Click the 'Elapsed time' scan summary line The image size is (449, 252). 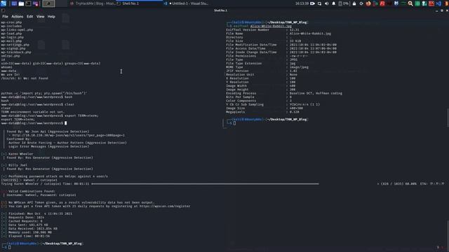tap(26, 236)
